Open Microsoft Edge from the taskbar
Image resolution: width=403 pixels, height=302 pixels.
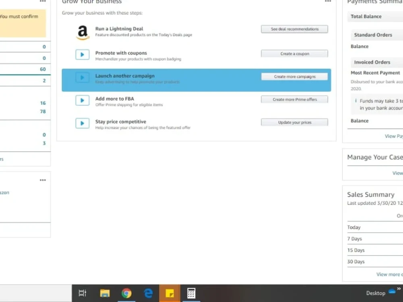pos(148,293)
